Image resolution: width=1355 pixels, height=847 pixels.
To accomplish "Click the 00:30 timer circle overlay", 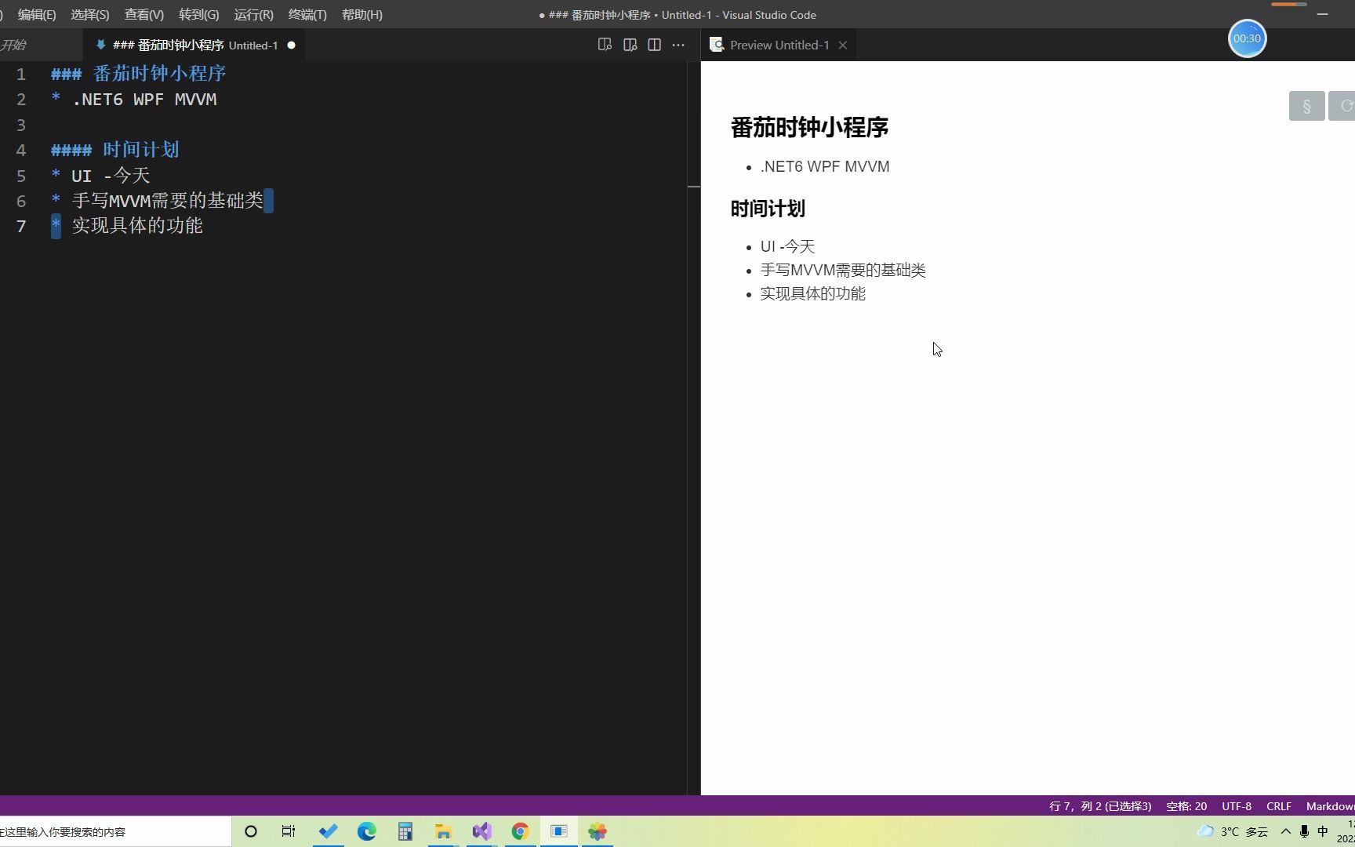I will click(1247, 38).
